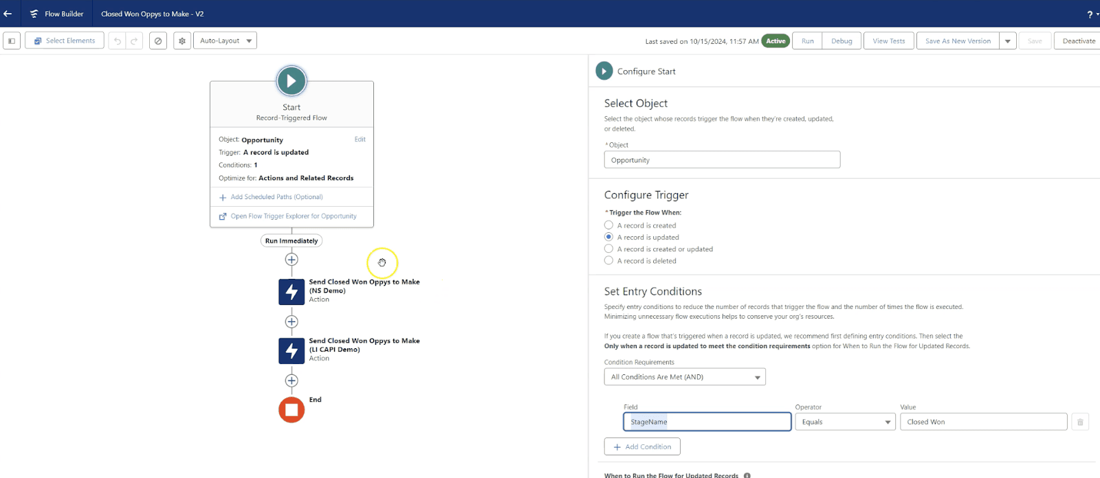Click info icon beside When to Run

coord(747,475)
